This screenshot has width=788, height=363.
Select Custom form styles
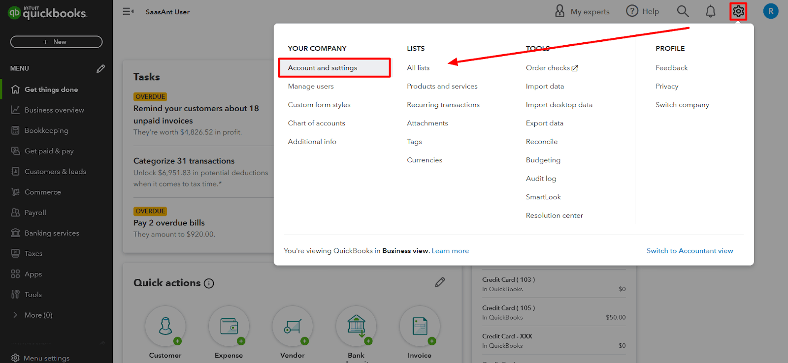319,105
